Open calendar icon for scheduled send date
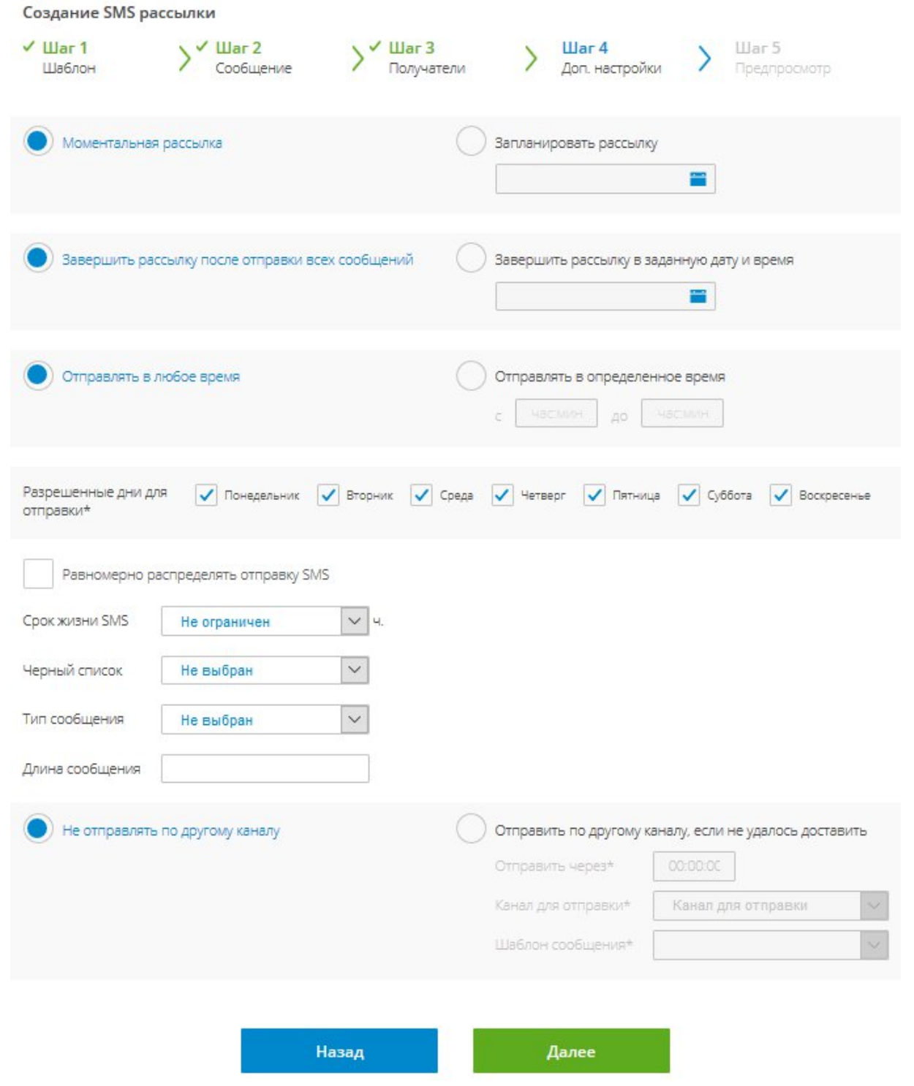Image resolution: width=914 pixels, height=1086 pixels. click(x=698, y=179)
